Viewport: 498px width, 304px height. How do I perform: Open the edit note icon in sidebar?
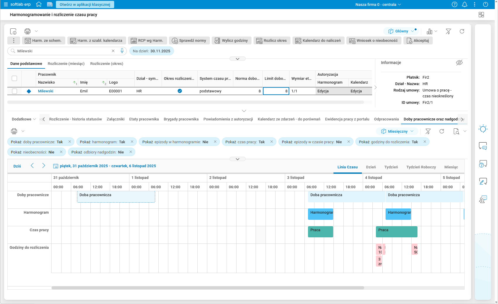(x=483, y=182)
